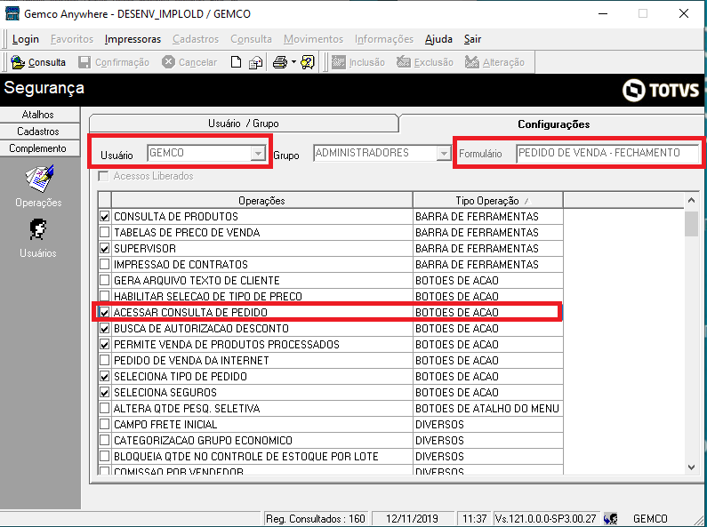707x527 pixels.
Task: Click the Exclusão toolbar icon
Action: click(x=404, y=62)
